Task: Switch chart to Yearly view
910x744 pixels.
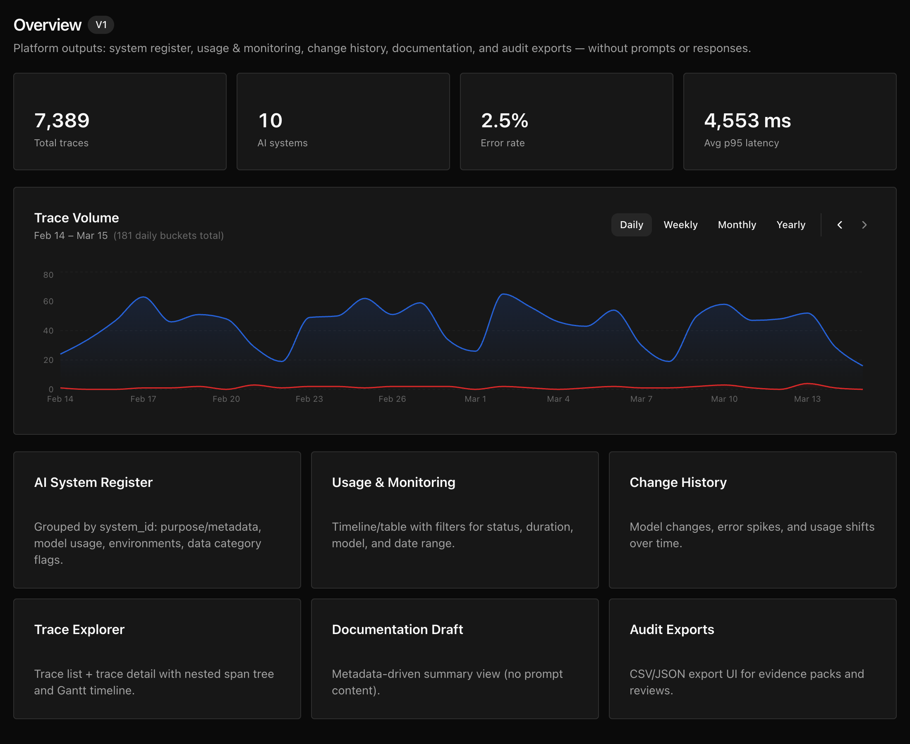Action: (x=791, y=224)
